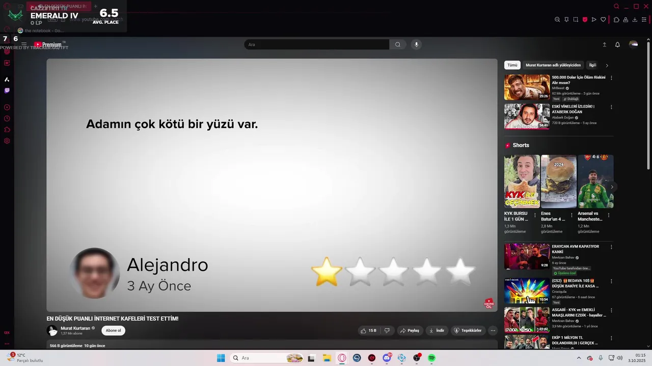Image resolution: width=652 pixels, height=366 pixels.
Task: Open MrBeast 500.000 Dolar video thumbnail
Action: tap(527, 87)
